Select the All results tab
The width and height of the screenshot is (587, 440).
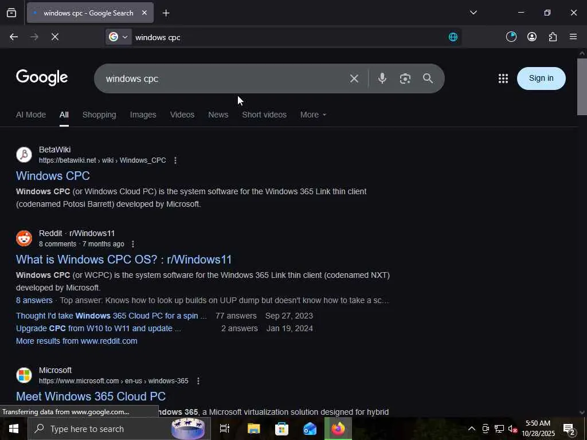[x=64, y=115]
